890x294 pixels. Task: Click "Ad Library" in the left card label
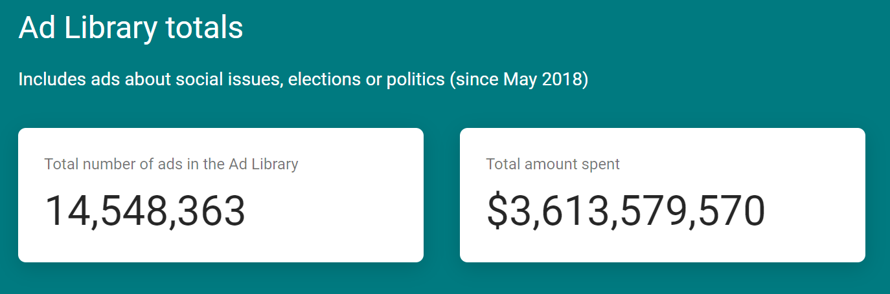click(x=263, y=164)
